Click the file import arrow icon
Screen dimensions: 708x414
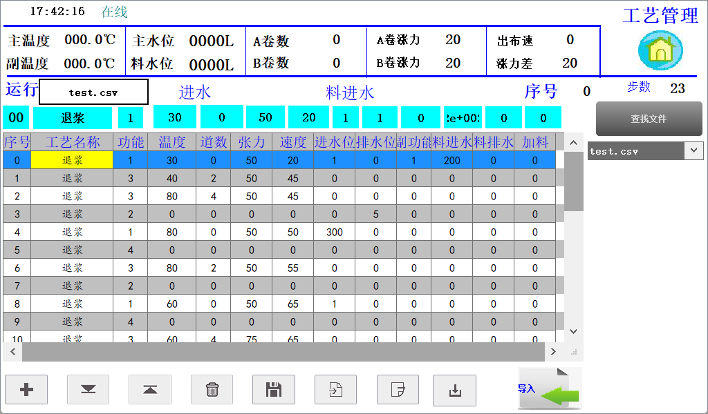(335, 390)
